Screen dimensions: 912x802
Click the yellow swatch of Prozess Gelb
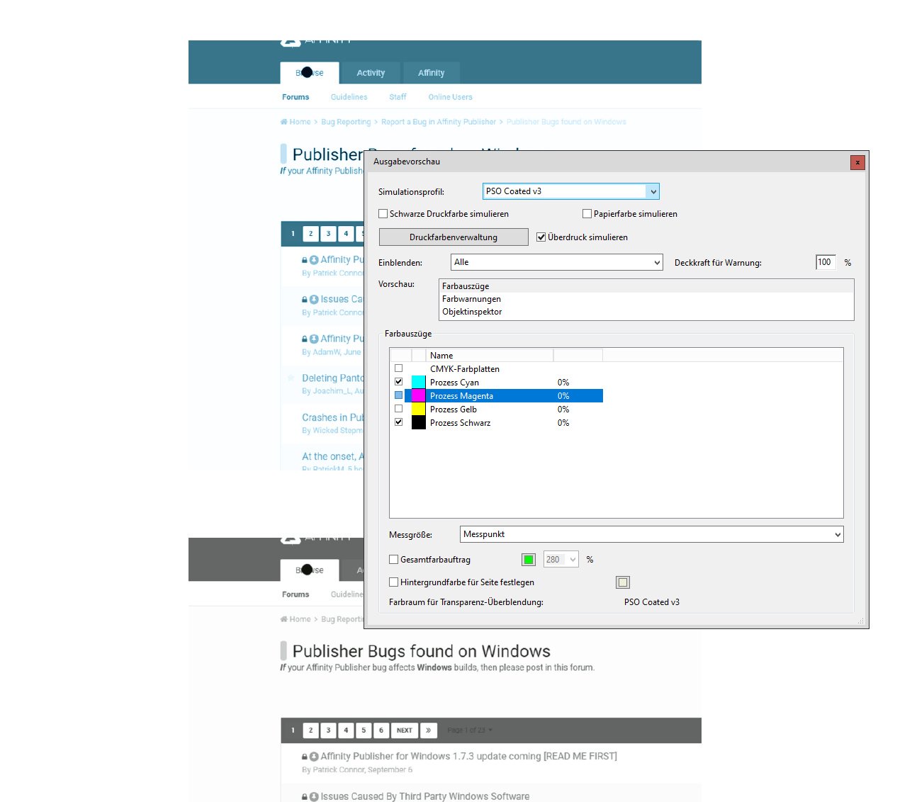click(419, 409)
